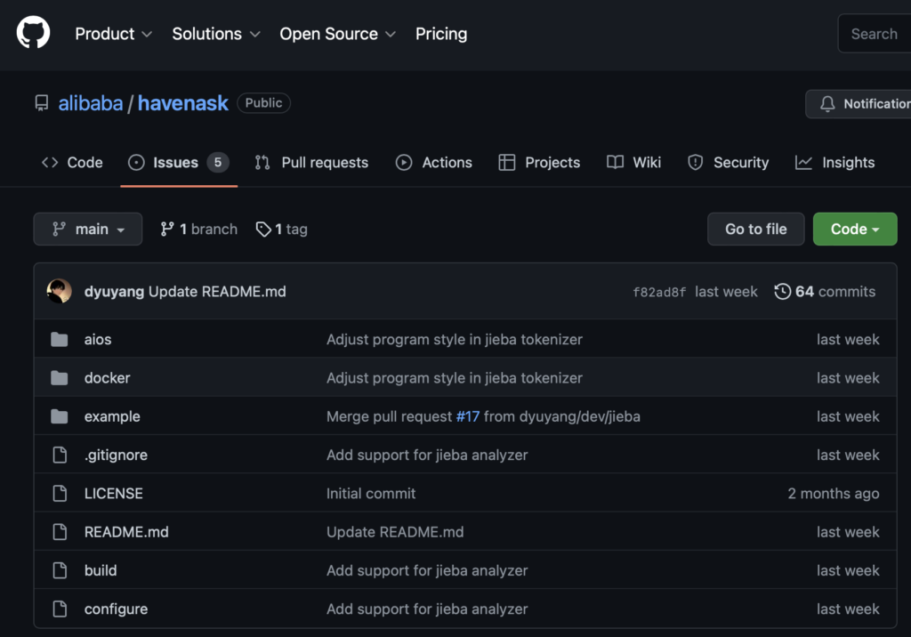Click the GitHub logo icon
911x637 pixels.
(x=33, y=34)
